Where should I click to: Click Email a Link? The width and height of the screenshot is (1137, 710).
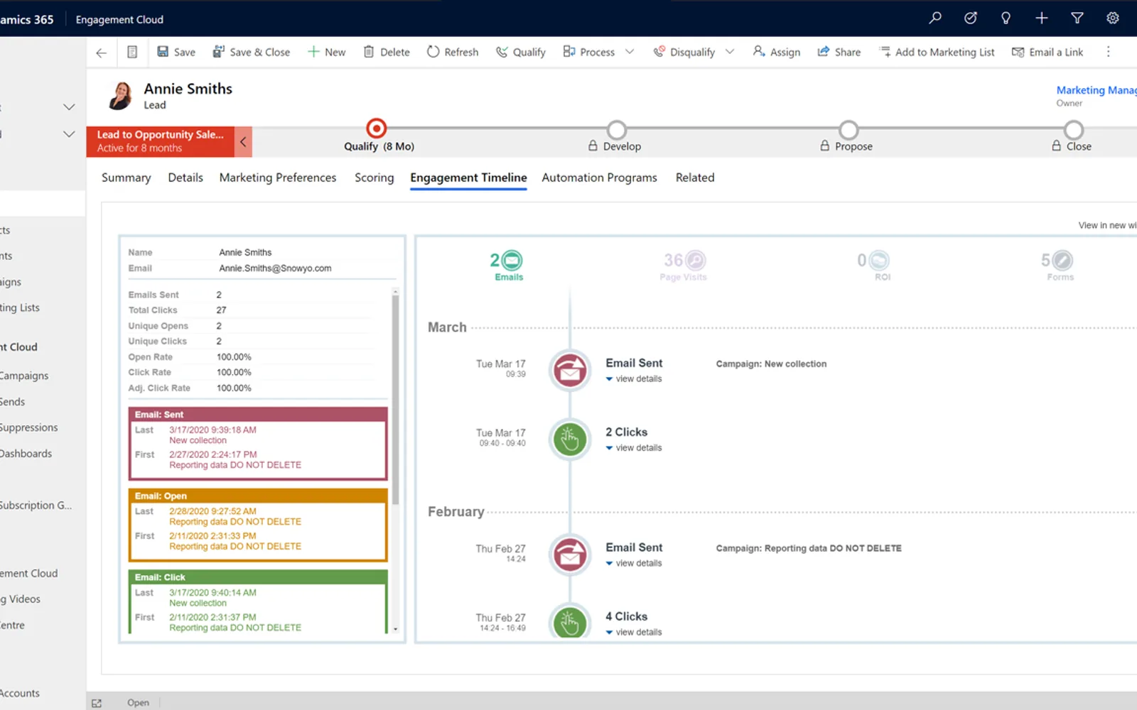point(1047,52)
